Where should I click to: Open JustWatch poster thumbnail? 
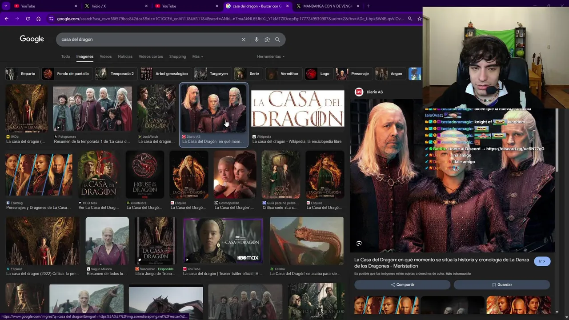point(156,109)
